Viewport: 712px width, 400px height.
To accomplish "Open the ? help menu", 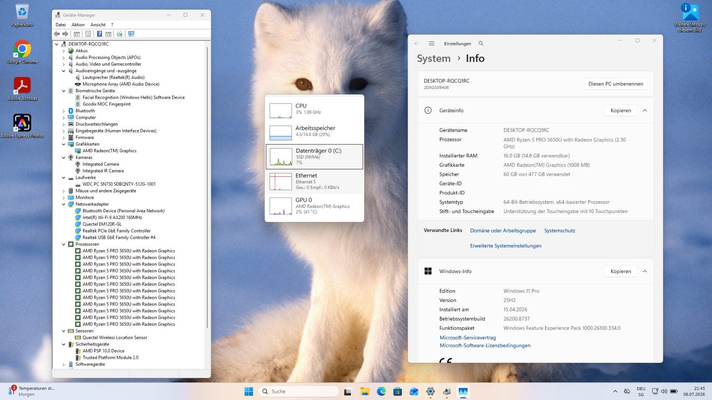I will click(112, 25).
